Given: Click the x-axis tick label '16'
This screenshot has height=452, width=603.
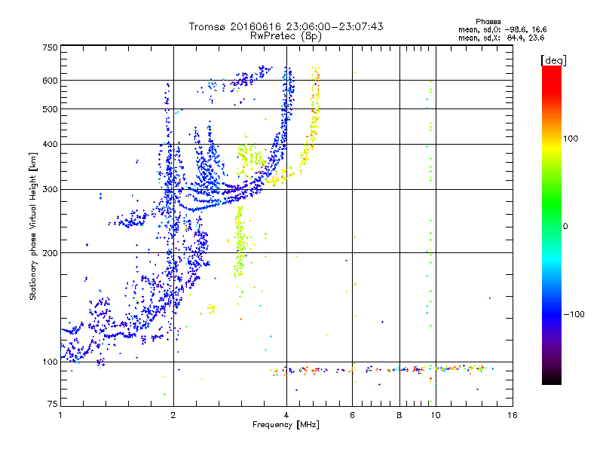Looking at the screenshot, I should click(513, 415).
